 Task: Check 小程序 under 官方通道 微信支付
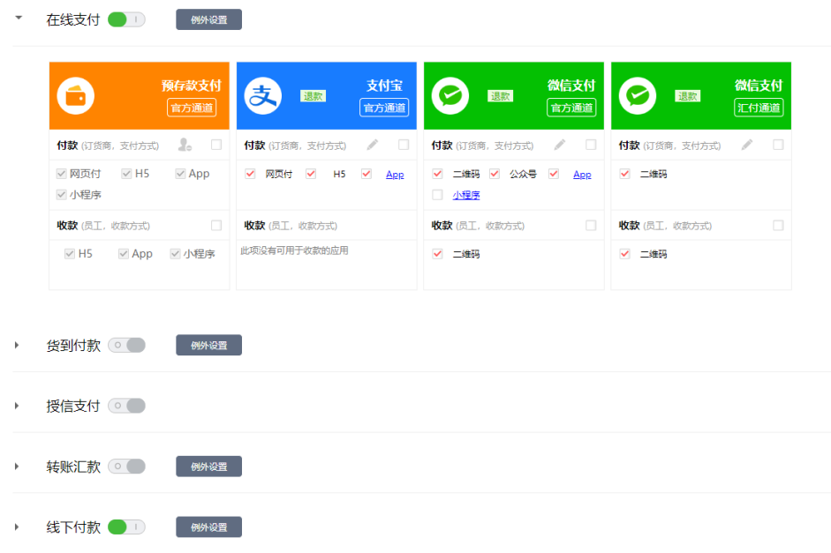437,194
